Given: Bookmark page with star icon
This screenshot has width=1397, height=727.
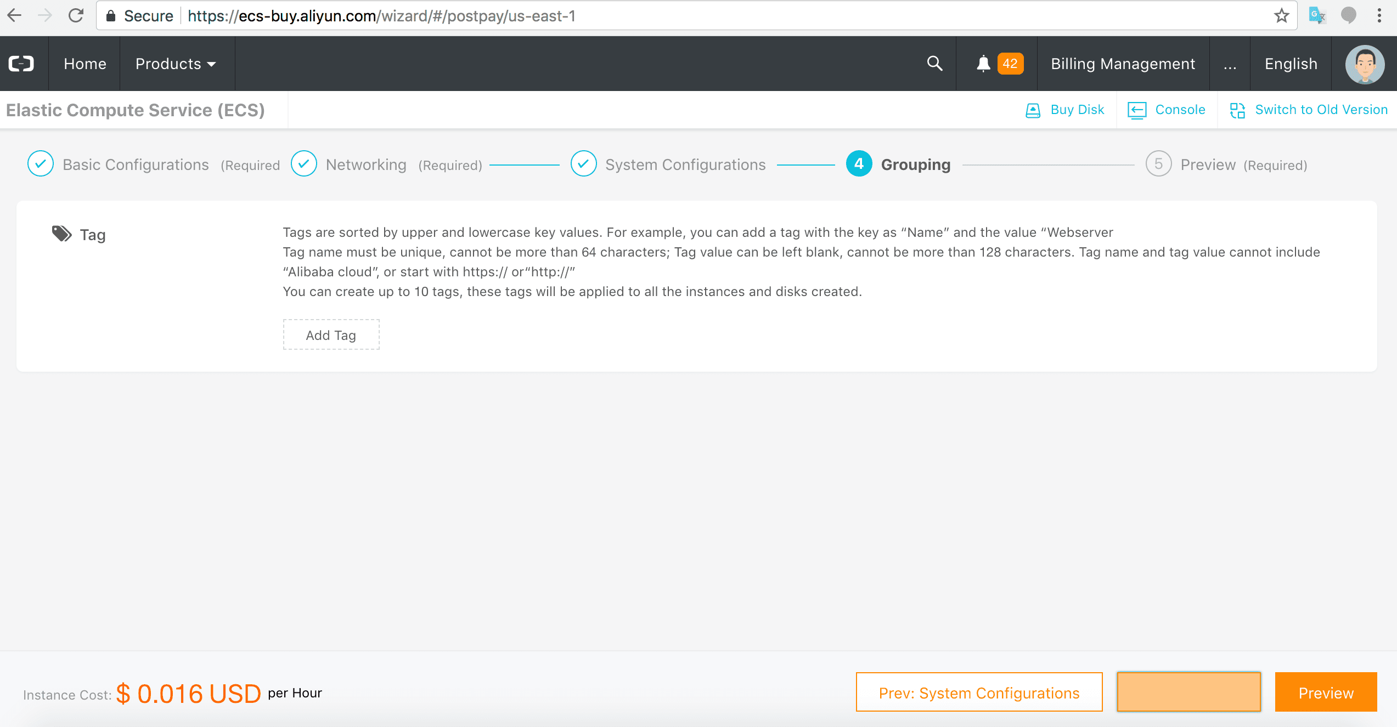Looking at the screenshot, I should [x=1281, y=16].
